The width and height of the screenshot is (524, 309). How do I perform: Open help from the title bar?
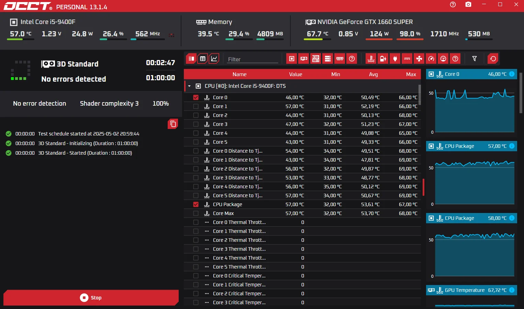tap(453, 4)
